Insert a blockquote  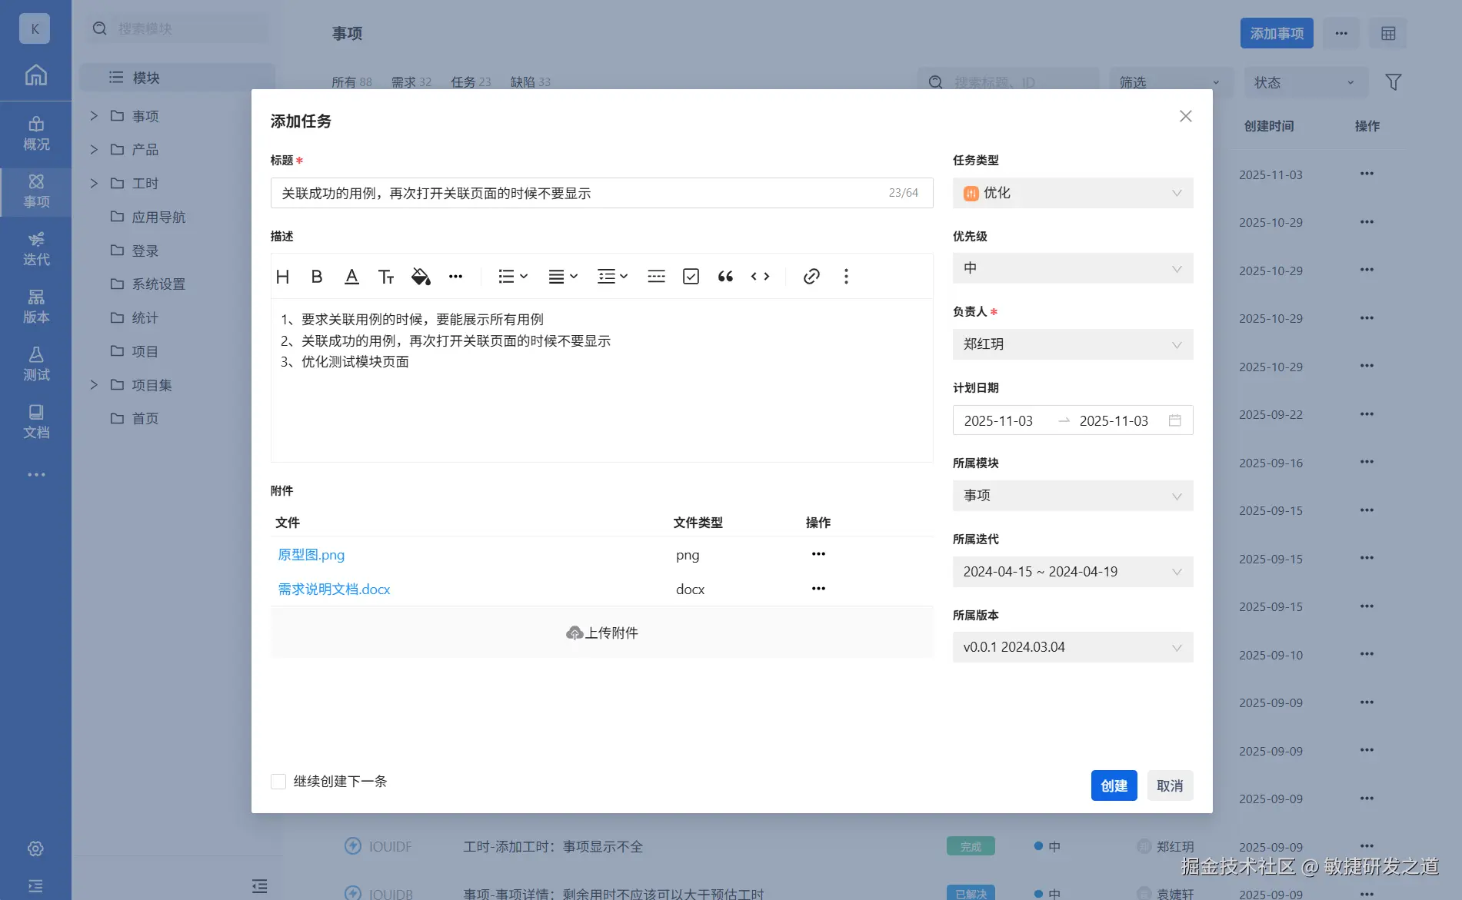pos(725,277)
